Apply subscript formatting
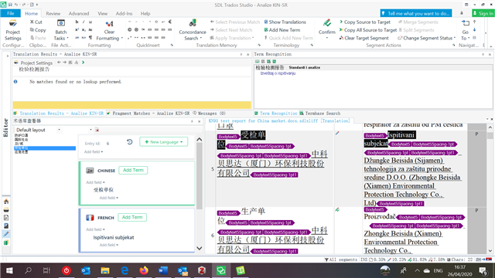495x278 pixels. (x=84, y=29)
